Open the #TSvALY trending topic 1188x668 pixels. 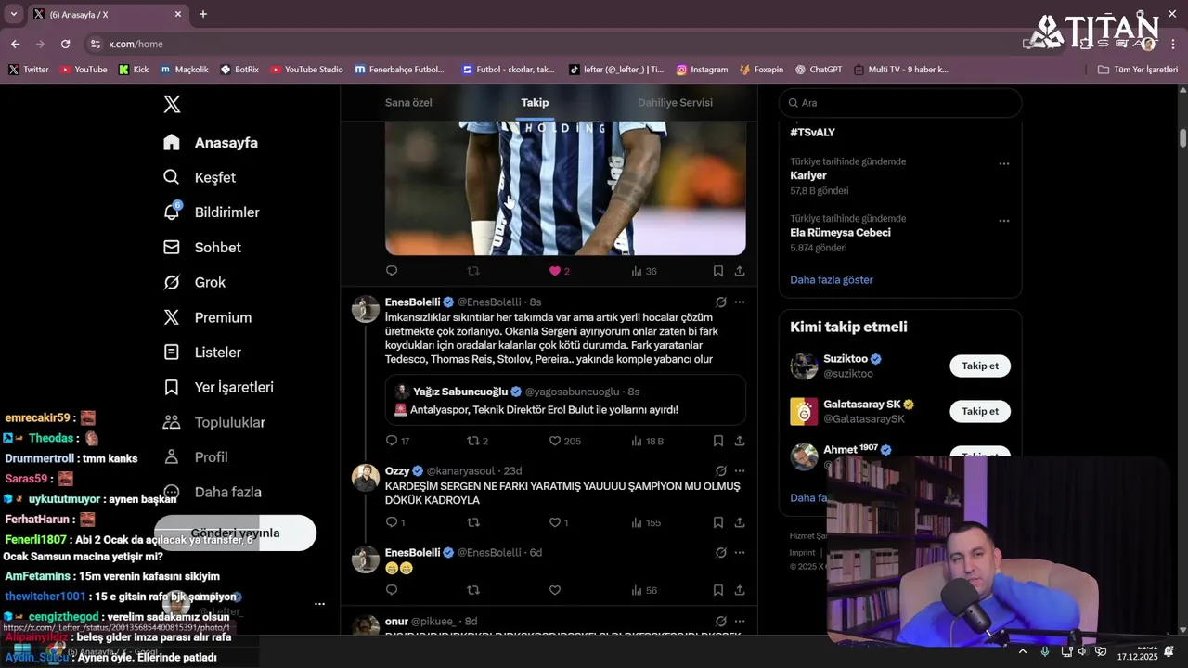click(811, 133)
